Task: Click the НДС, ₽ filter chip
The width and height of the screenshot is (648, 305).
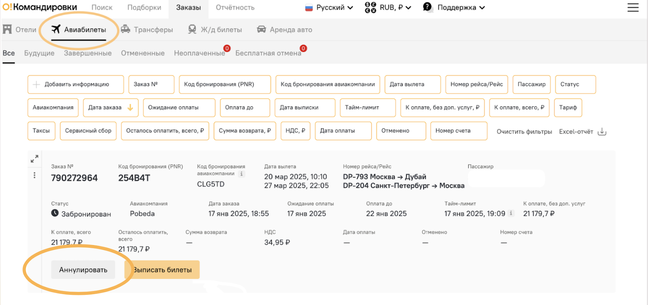Action: pyautogui.click(x=295, y=131)
